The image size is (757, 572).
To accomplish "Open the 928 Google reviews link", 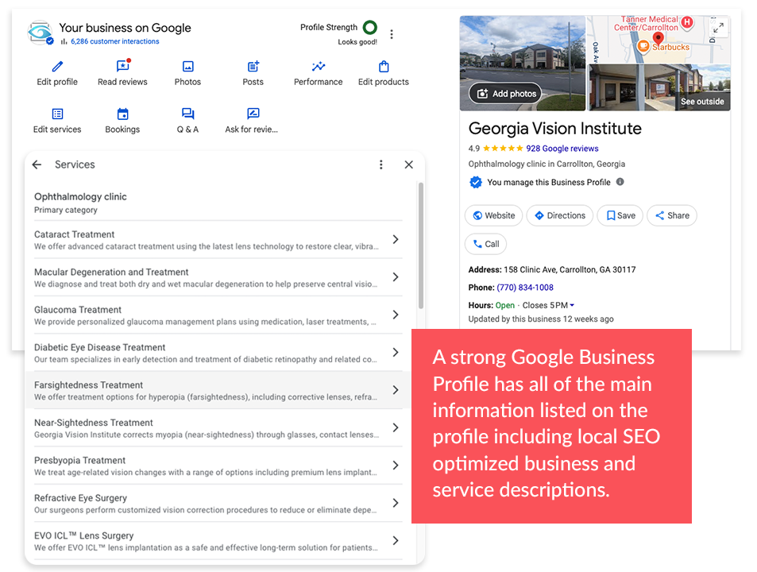I will [562, 149].
